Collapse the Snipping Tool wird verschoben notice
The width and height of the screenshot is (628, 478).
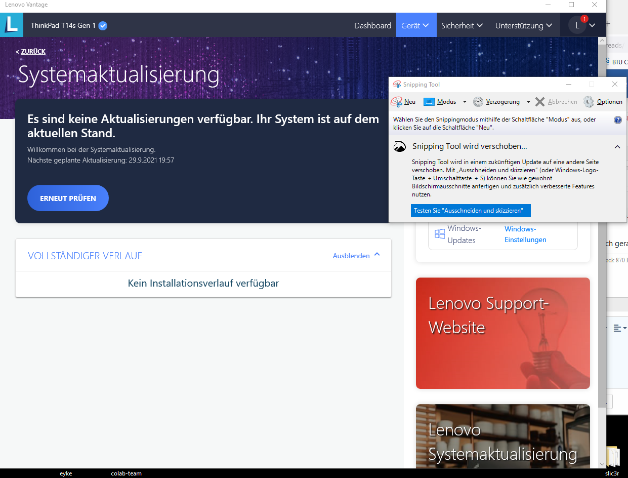[617, 147]
